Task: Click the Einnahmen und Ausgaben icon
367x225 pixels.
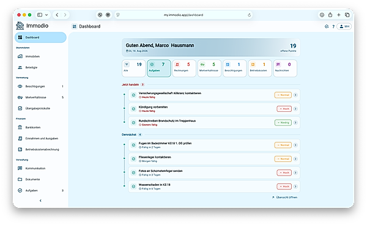Action: pyautogui.click(x=20, y=138)
